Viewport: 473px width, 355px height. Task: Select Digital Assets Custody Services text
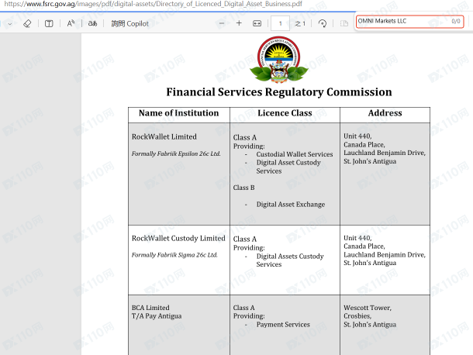click(x=290, y=260)
